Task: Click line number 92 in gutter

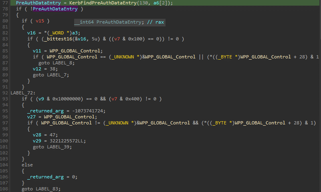Action: click(5, 93)
